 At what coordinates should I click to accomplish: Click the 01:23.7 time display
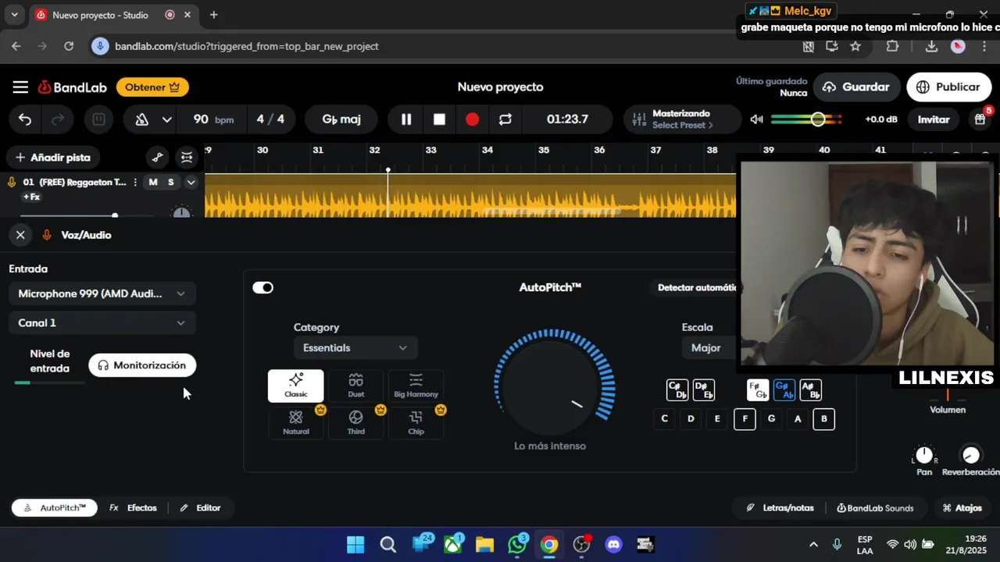pyautogui.click(x=568, y=119)
